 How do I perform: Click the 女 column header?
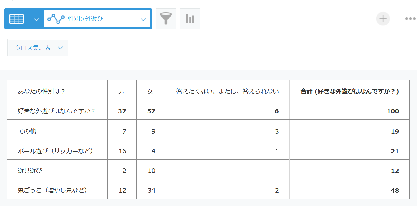(x=150, y=91)
